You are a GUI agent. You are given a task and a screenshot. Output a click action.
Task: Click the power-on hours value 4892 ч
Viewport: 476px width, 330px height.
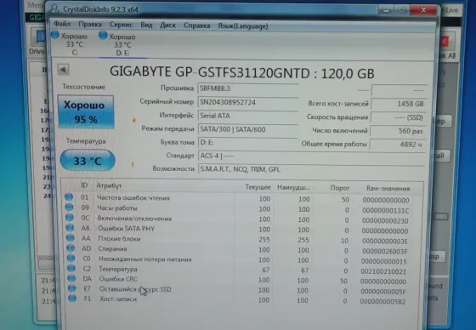pos(397,145)
